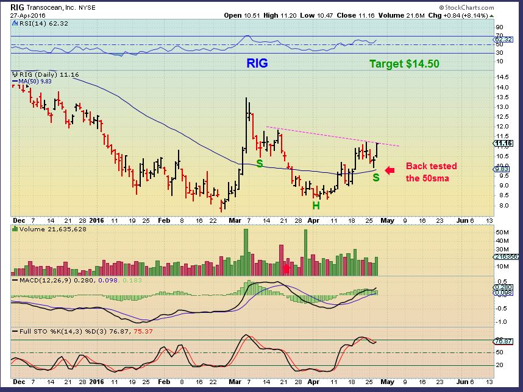This screenshot has height=392, width=523.
Task: Click the RSI(14) indicator icon
Action: (15, 24)
